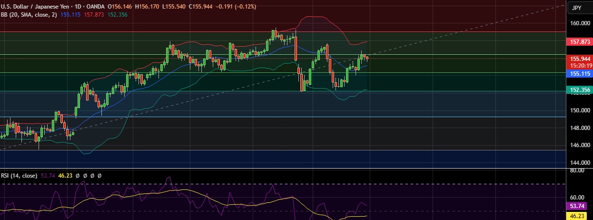Click the purple 53.74 RSI legend value
The image size is (593, 220).
[48, 176]
